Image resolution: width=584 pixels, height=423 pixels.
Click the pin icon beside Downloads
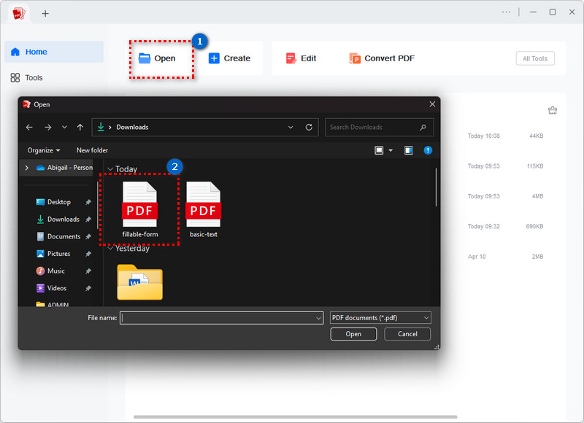point(88,220)
